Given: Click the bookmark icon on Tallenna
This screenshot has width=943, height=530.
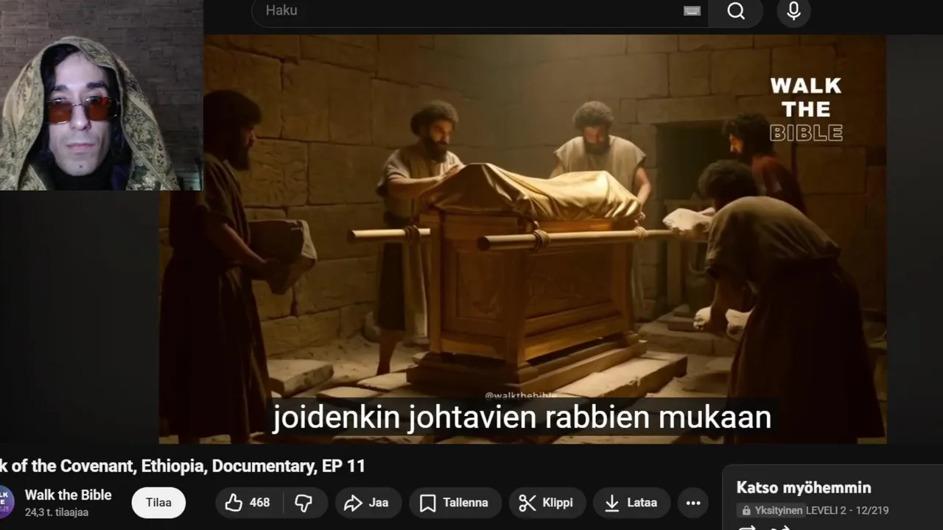Looking at the screenshot, I should (427, 503).
